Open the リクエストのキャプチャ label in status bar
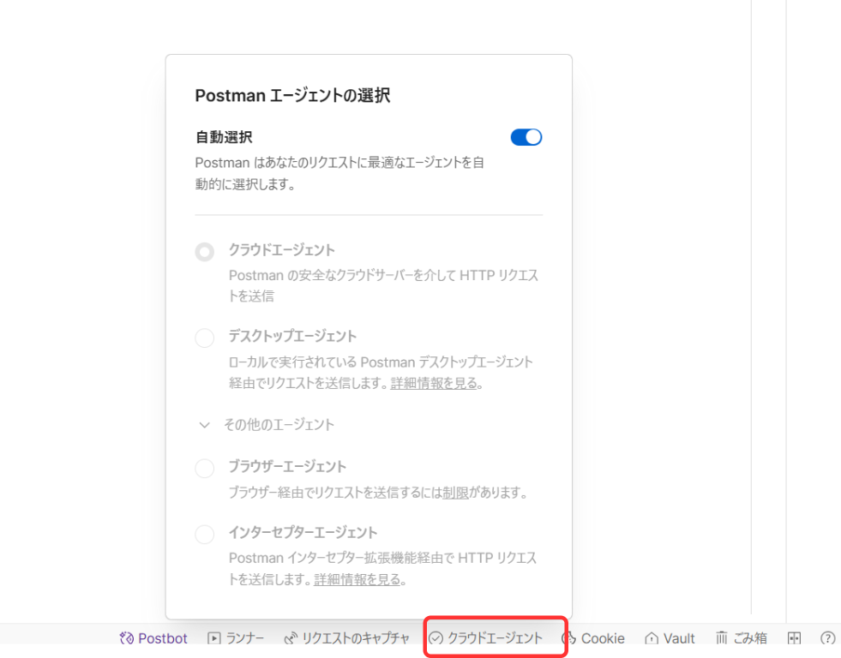Screen dimensions: 841x658 [356, 638]
